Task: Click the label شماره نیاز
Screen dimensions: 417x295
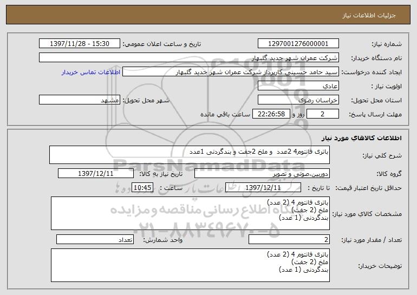Action: click(387, 44)
